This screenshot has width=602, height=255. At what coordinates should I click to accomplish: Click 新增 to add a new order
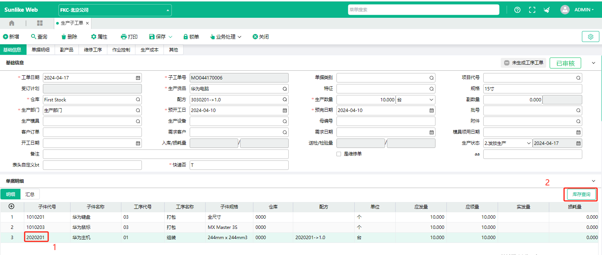11,37
